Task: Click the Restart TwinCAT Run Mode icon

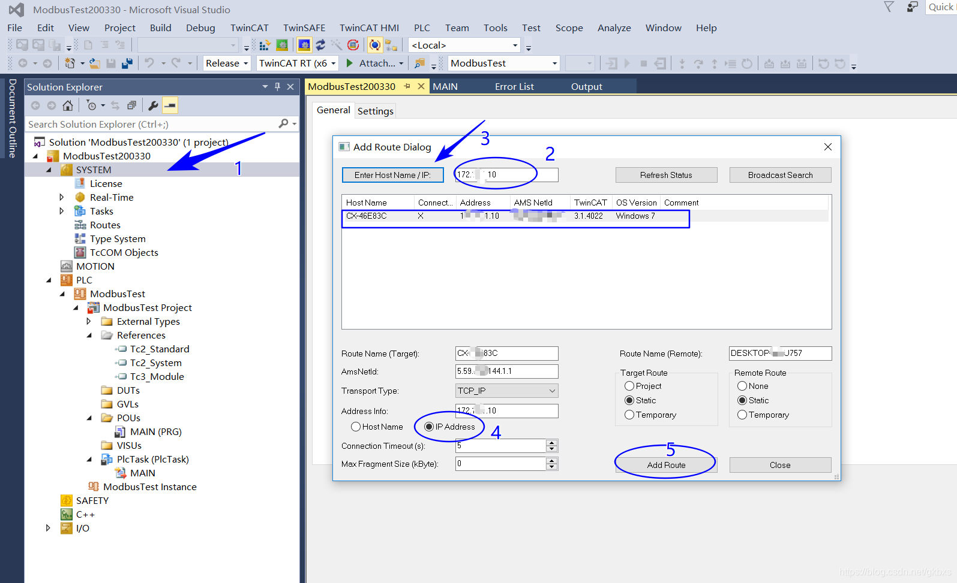Action: pyautogui.click(x=281, y=45)
